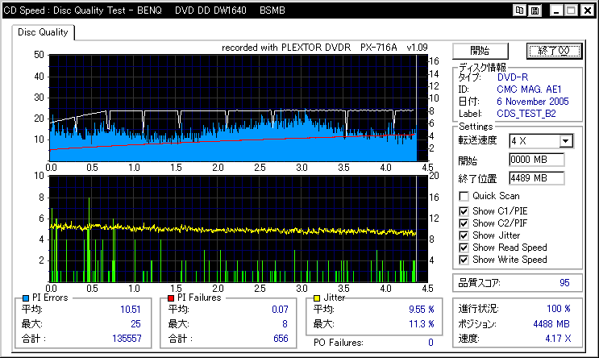The height and width of the screenshot is (358, 599).
Task: Click the 開始 start button
Action: 480,51
